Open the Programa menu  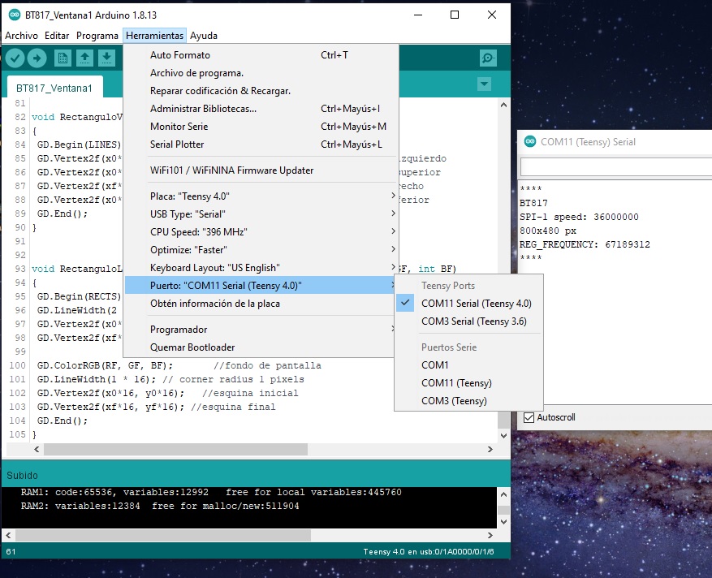coord(97,36)
